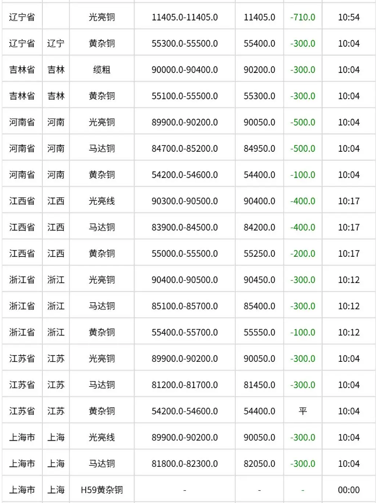Screen dimensions: 377x503
Task: Select the price range 90000.0-90400.0
Action: pos(185,69)
